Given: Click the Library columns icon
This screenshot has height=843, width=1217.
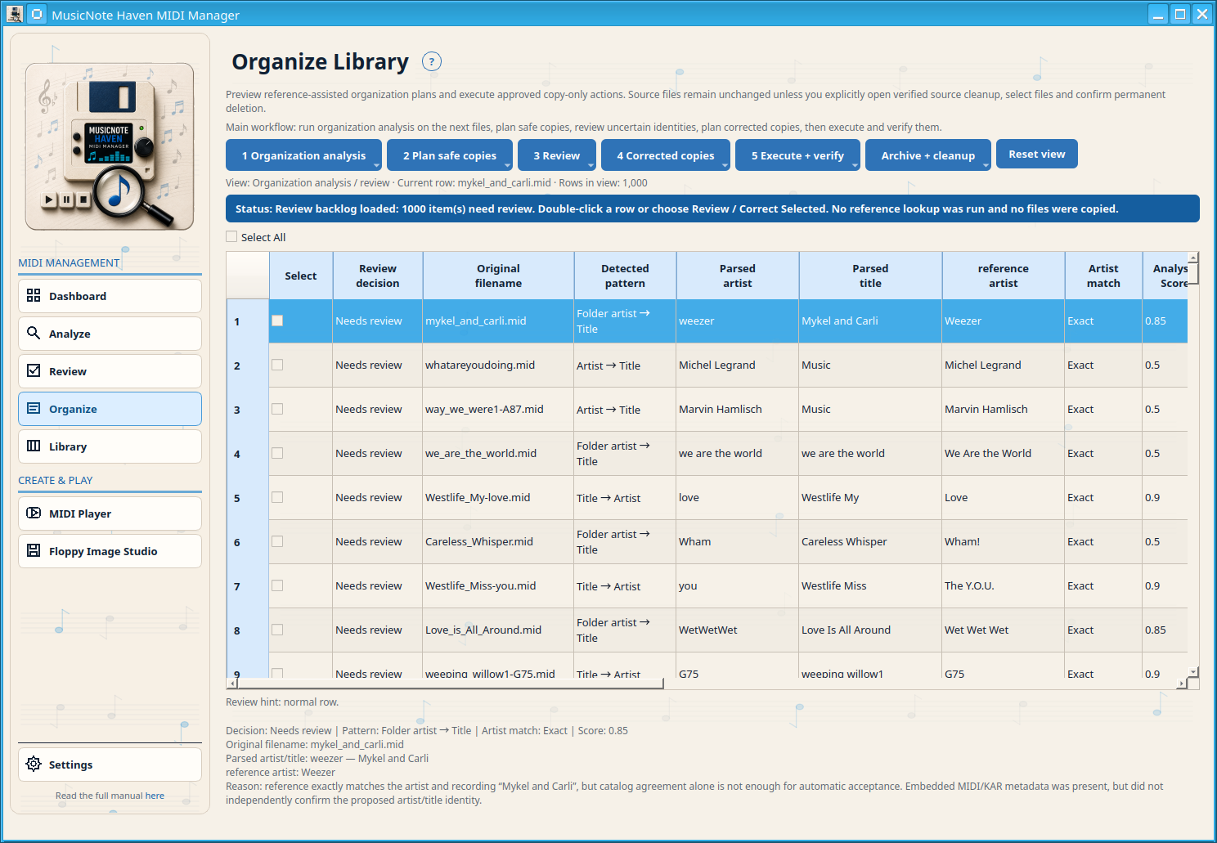Looking at the screenshot, I should [34, 446].
